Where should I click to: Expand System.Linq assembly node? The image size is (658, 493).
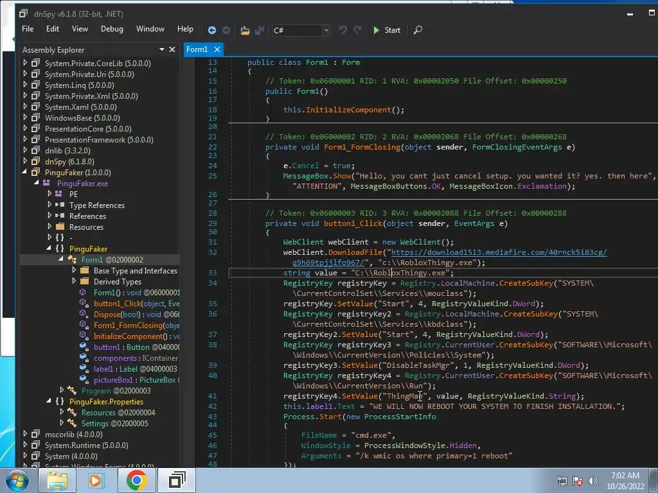pyautogui.click(x=25, y=85)
